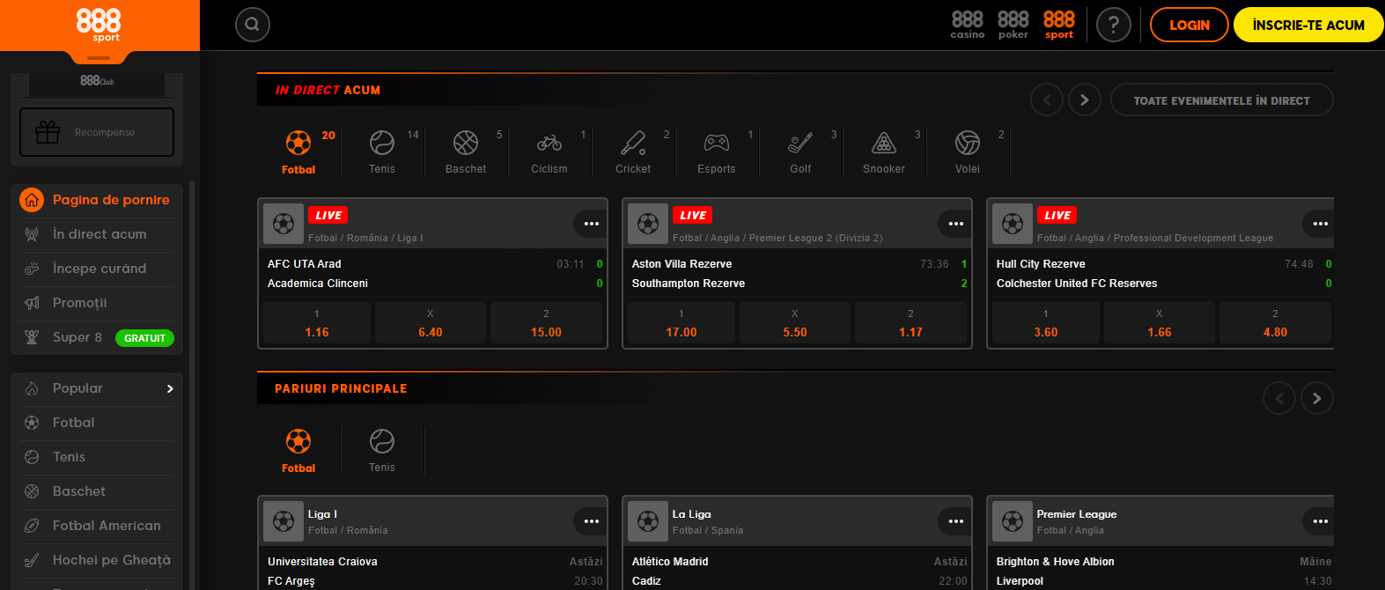Open the help question mark icon
The height and width of the screenshot is (590, 1385).
click(x=1114, y=25)
